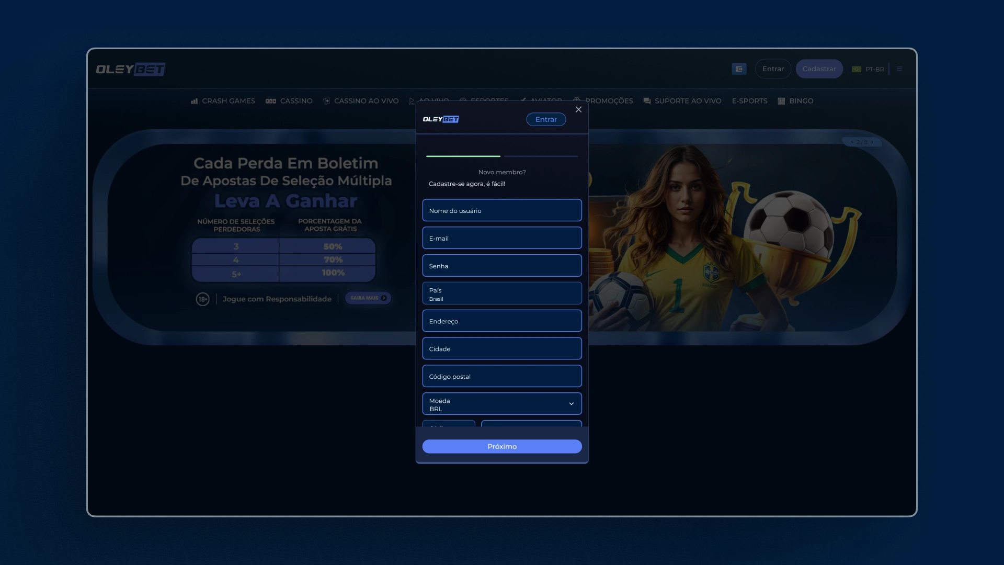This screenshot has width=1004, height=565.
Task: Click "Leva A Ganhar" banner headline
Action: [286, 201]
